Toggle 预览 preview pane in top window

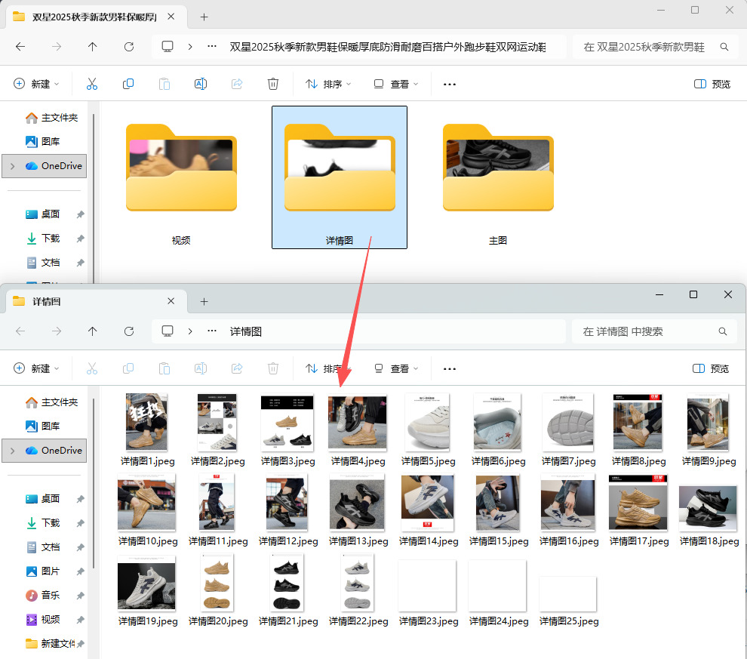click(x=712, y=85)
